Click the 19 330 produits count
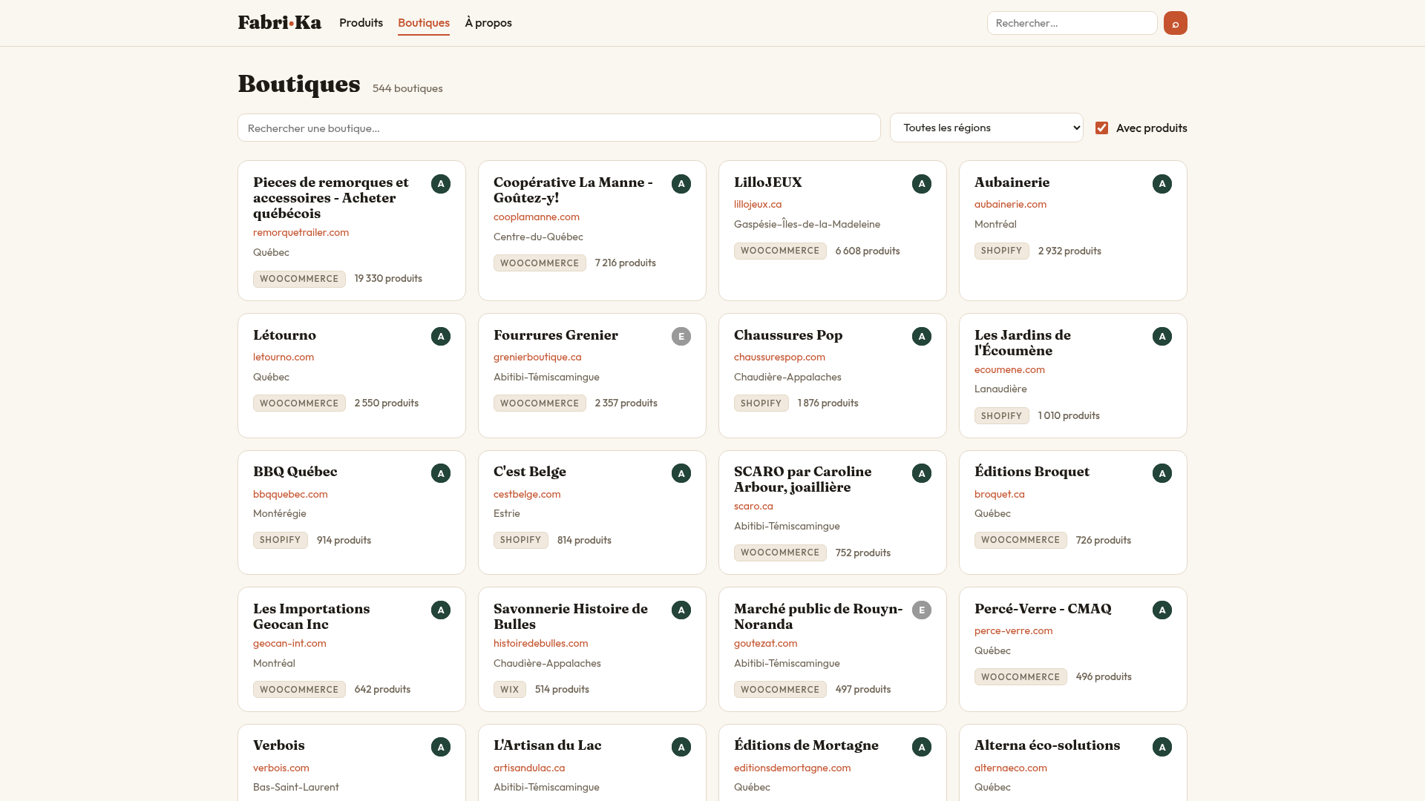Screen dimensions: 1425x801 pyautogui.click(x=387, y=279)
